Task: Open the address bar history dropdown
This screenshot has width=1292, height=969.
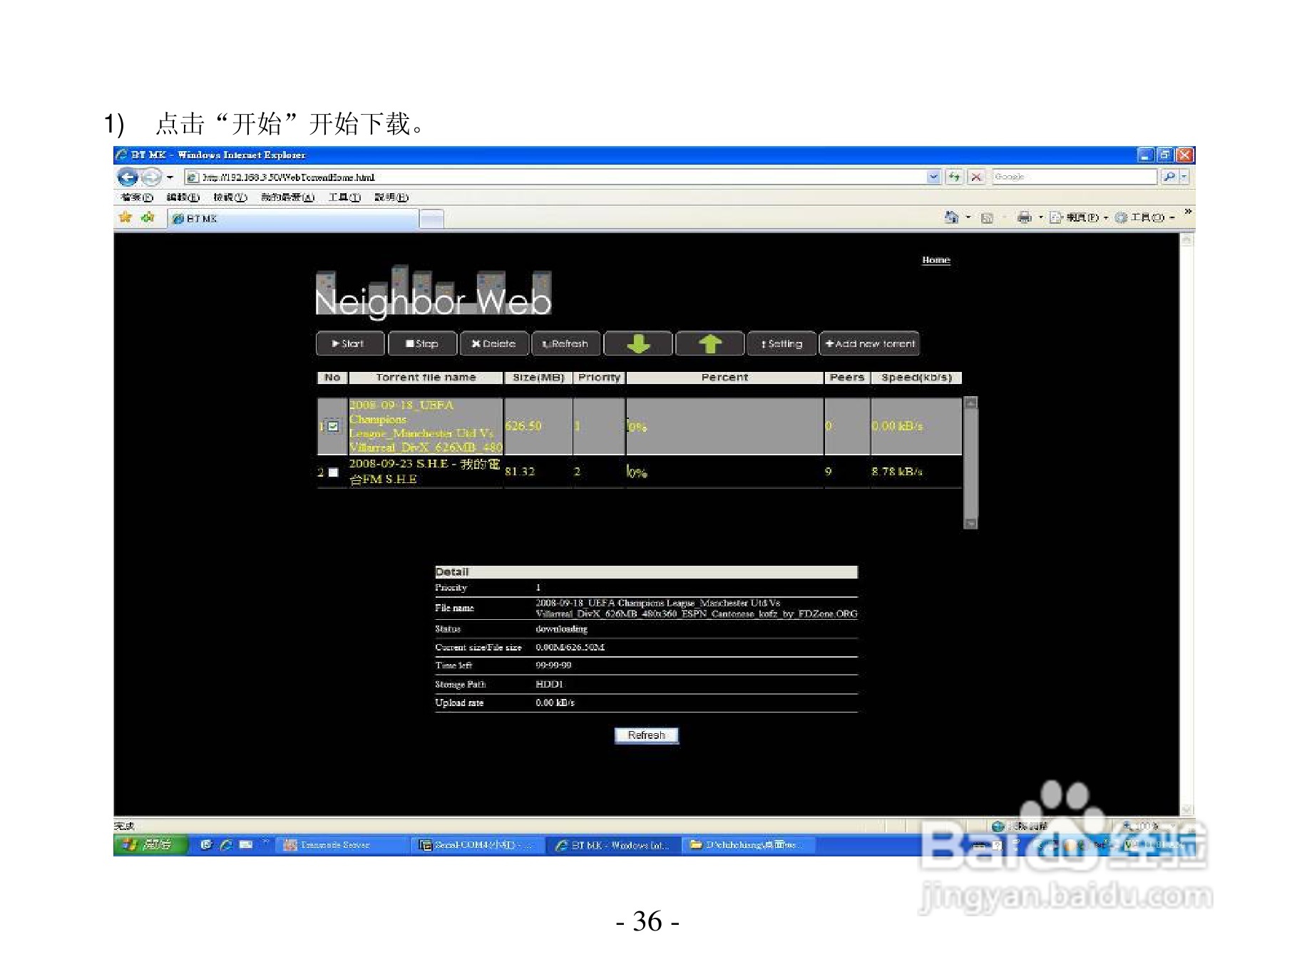Action: [934, 177]
